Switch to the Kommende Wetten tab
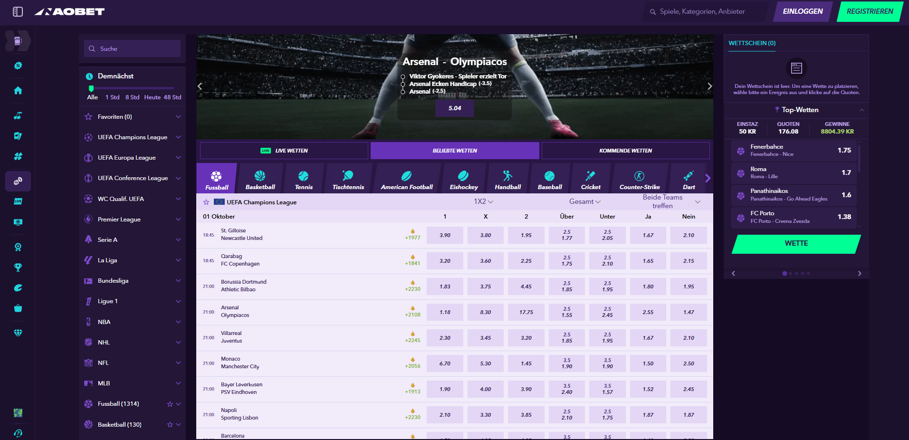The width and height of the screenshot is (909, 440). pos(625,151)
